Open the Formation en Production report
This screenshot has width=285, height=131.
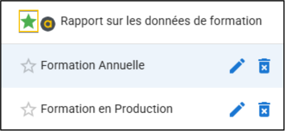(106, 109)
